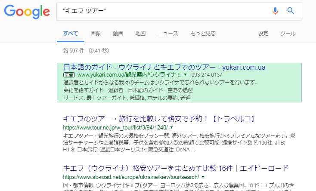Open the yukari.com.ua ad title link

(x=164, y=67)
